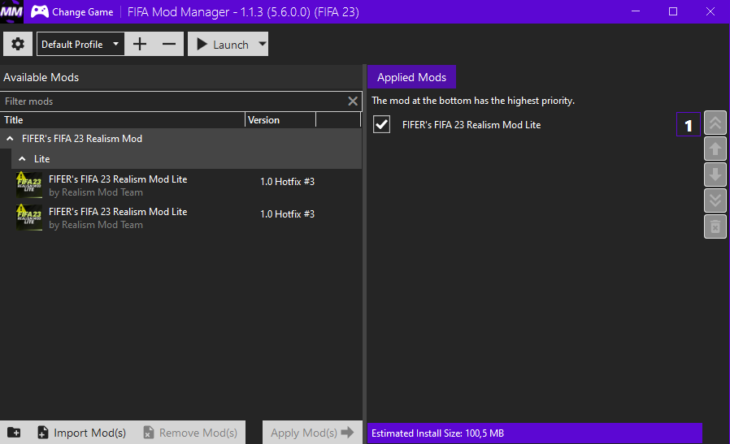The height and width of the screenshot is (444, 730).
Task: Open settings with the gear icon
Action: point(18,44)
